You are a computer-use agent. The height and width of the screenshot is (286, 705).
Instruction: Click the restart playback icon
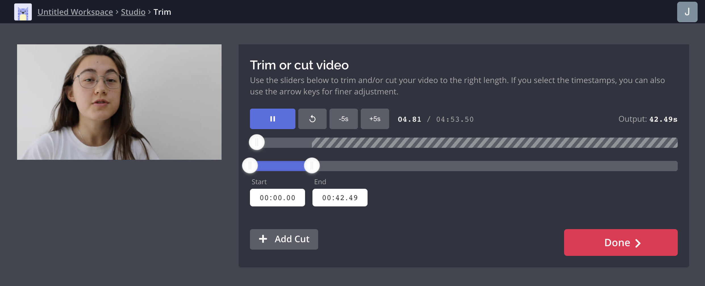tap(312, 119)
